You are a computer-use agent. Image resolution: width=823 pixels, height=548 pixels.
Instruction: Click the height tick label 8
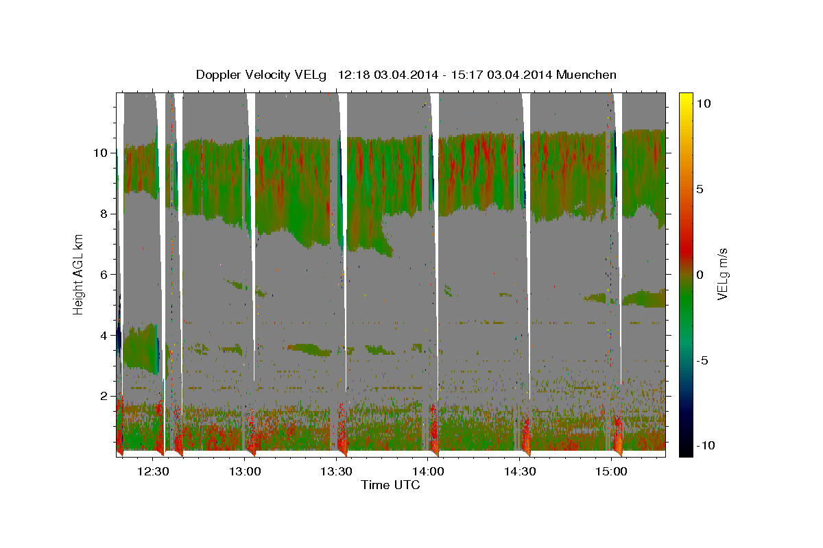[x=103, y=213]
